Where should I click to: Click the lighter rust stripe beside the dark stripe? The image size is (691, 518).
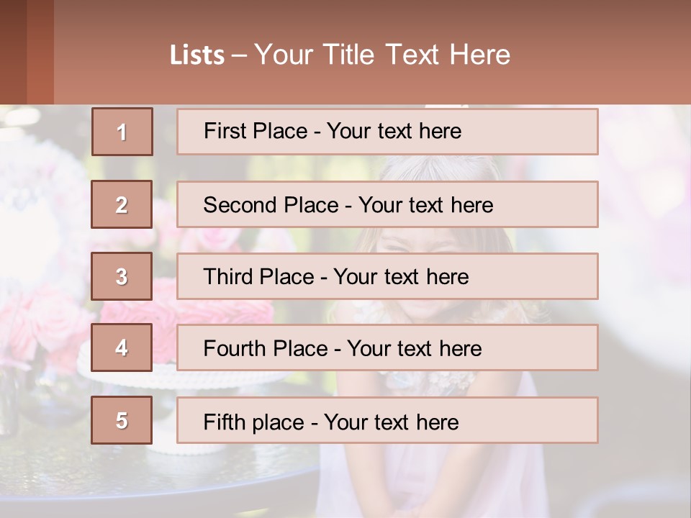(40, 52)
